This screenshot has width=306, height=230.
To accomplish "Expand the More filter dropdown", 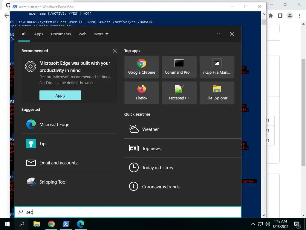I will pyautogui.click(x=101, y=34).
